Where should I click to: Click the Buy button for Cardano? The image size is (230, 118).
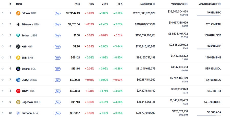pos(57,113)
